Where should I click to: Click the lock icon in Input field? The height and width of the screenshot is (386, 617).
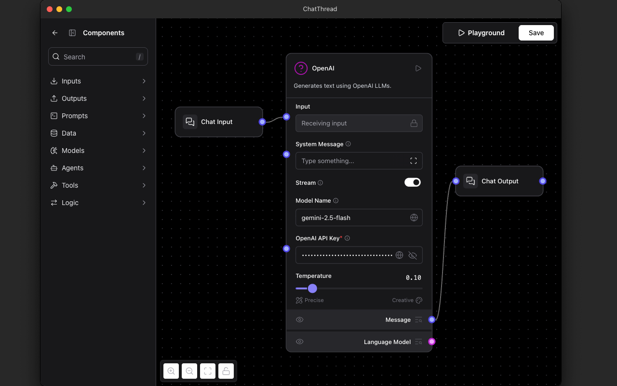coord(414,123)
